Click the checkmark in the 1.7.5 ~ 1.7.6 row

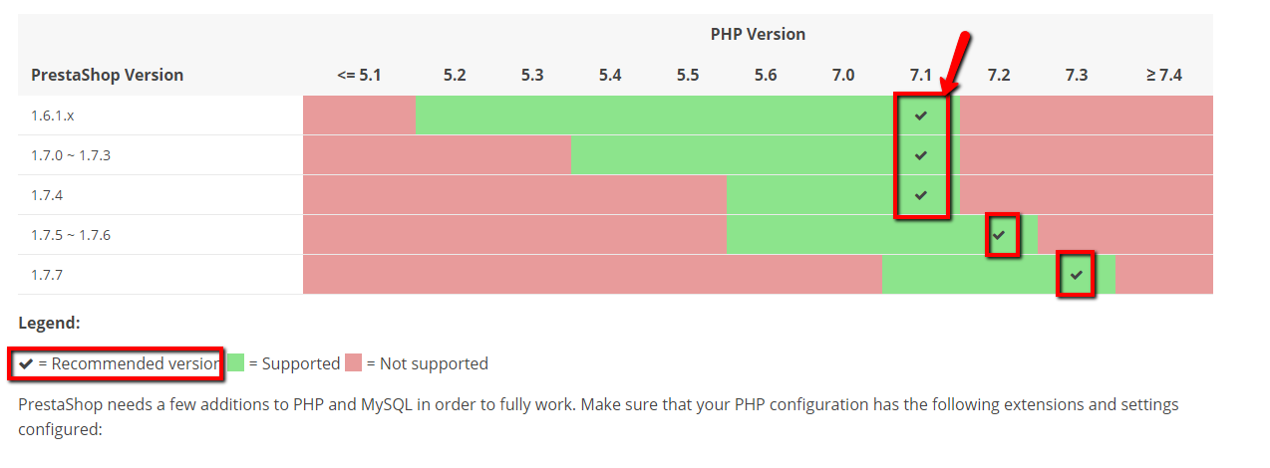tap(1001, 235)
